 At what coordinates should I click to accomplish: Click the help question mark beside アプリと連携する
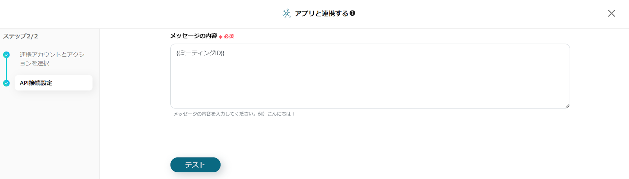pyautogui.click(x=352, y=13)
